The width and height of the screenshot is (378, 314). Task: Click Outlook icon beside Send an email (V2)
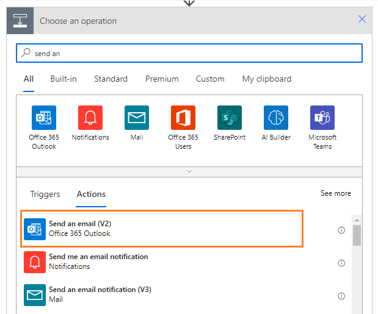pyautogui.click(x=35, y=229)
